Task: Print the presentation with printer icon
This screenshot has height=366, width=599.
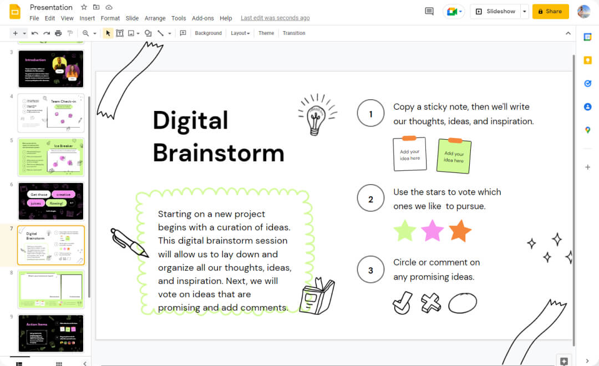Action: point(58,33)
